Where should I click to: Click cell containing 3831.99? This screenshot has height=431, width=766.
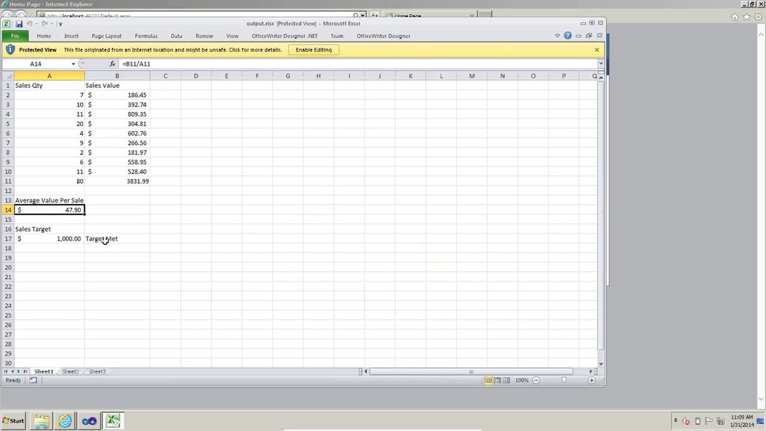click(x=117, y=181)
